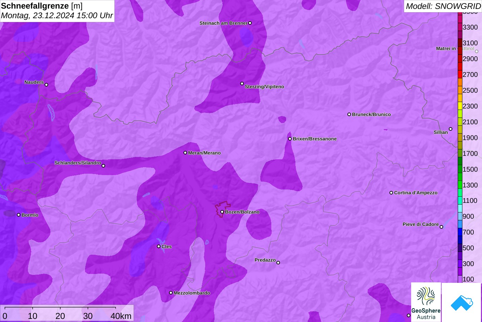Click the Nauders location marker dot
482x322 pixels.
[x=46, y=85]
